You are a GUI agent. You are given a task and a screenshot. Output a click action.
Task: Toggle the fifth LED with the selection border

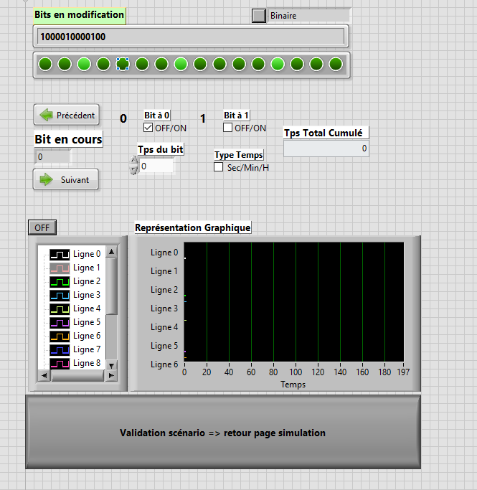(x=123, y=65)
